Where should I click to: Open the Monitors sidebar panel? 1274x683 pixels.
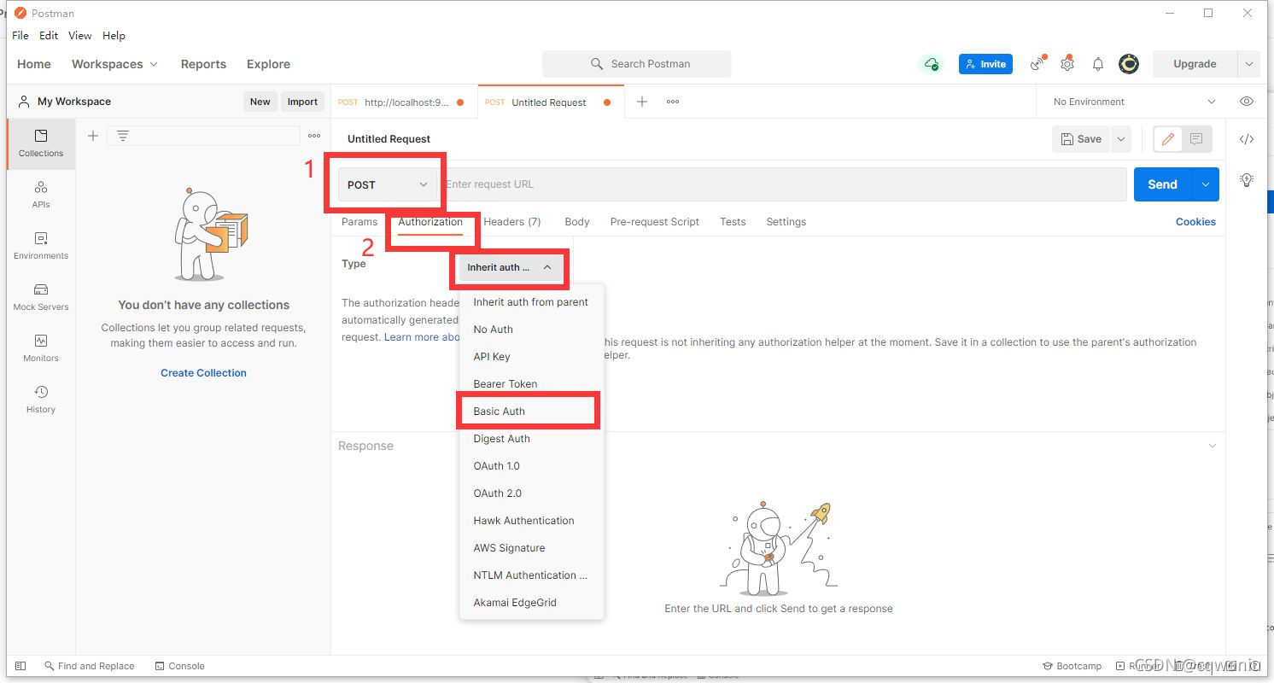[41, 348]
